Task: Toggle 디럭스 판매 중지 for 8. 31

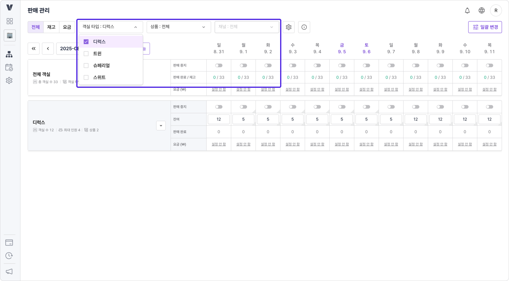Action: (219, 107)
